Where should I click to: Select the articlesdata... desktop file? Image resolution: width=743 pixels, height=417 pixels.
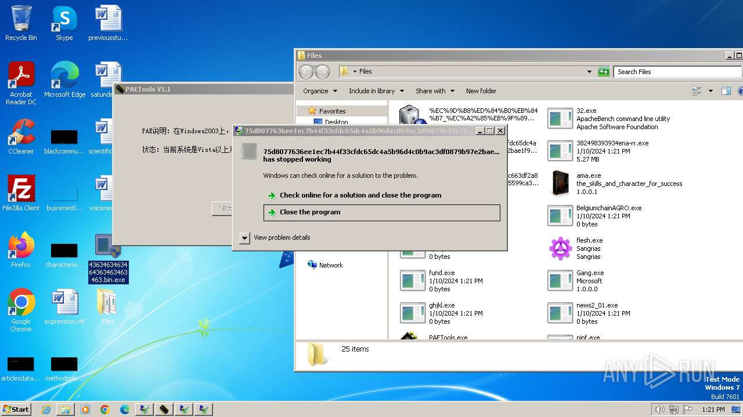21,369
